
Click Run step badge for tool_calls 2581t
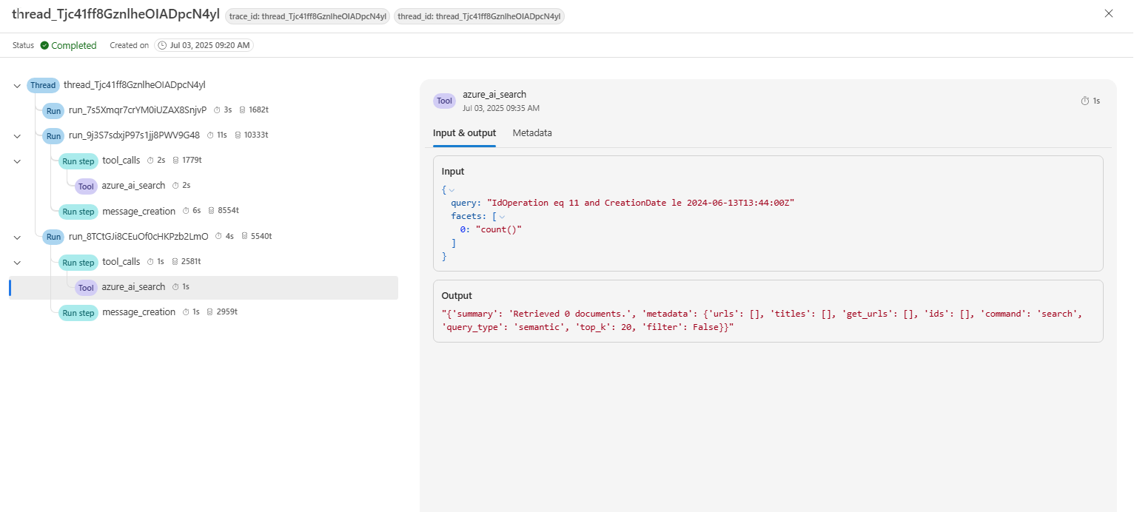coord(78,263)
